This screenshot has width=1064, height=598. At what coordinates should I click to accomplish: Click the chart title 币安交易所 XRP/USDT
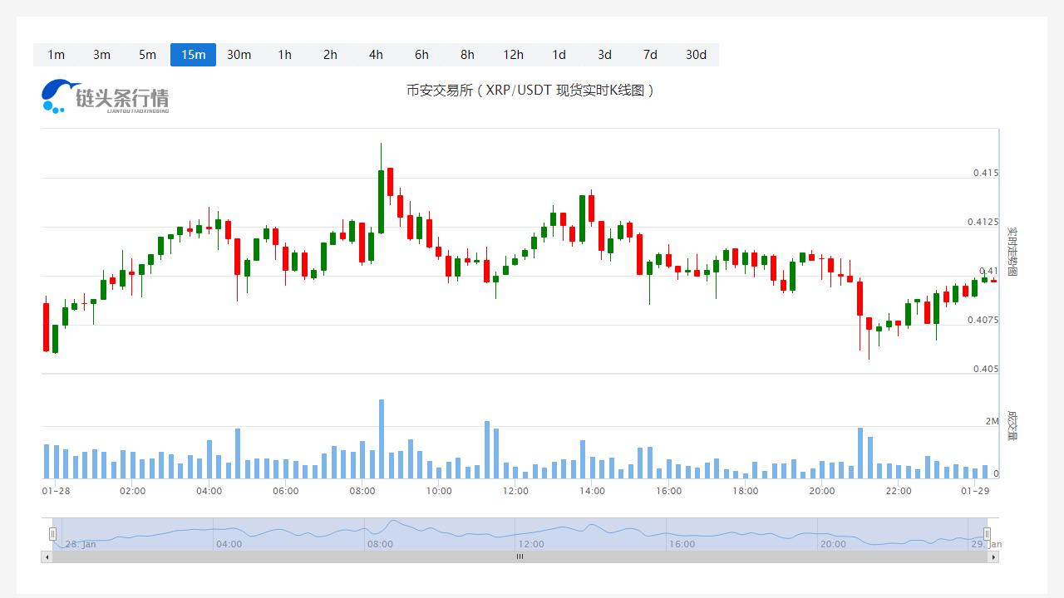(x=530, y=90)
